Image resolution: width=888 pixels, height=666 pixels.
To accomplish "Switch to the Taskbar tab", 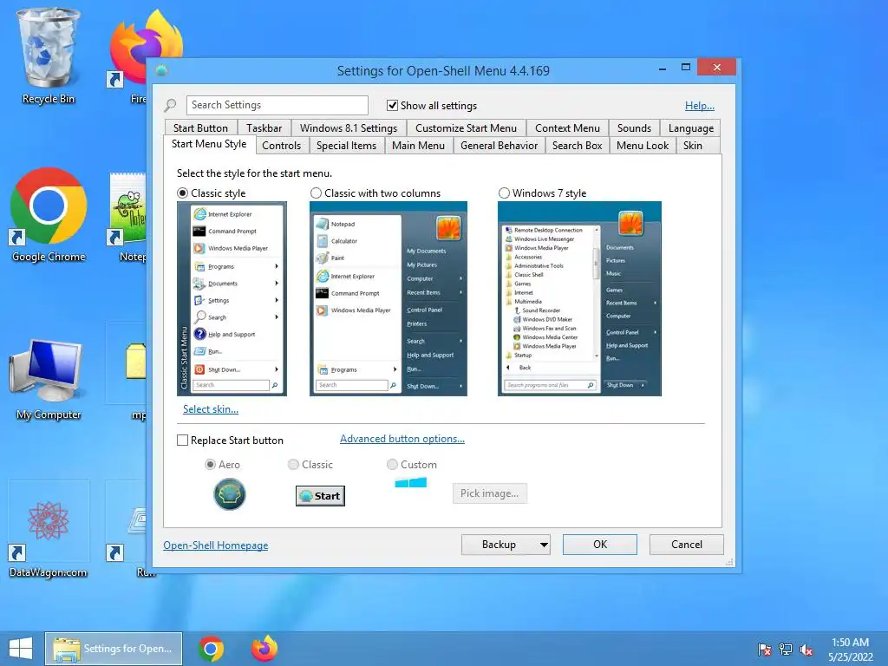I will pyautogui.click(x=264, y=128).
